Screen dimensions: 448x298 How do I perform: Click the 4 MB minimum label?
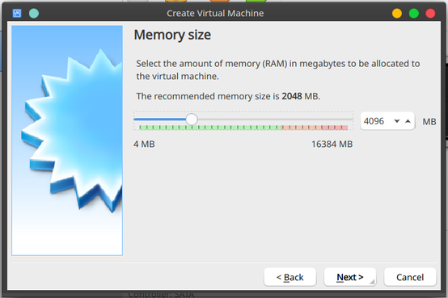144,144
